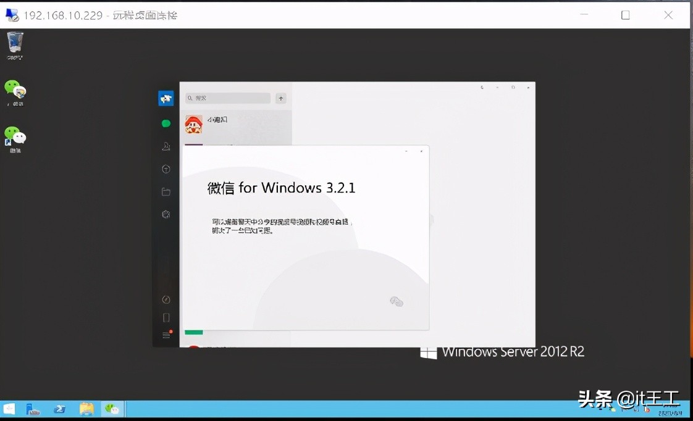Activate the WeChat taskbar button

pos(112,409)
